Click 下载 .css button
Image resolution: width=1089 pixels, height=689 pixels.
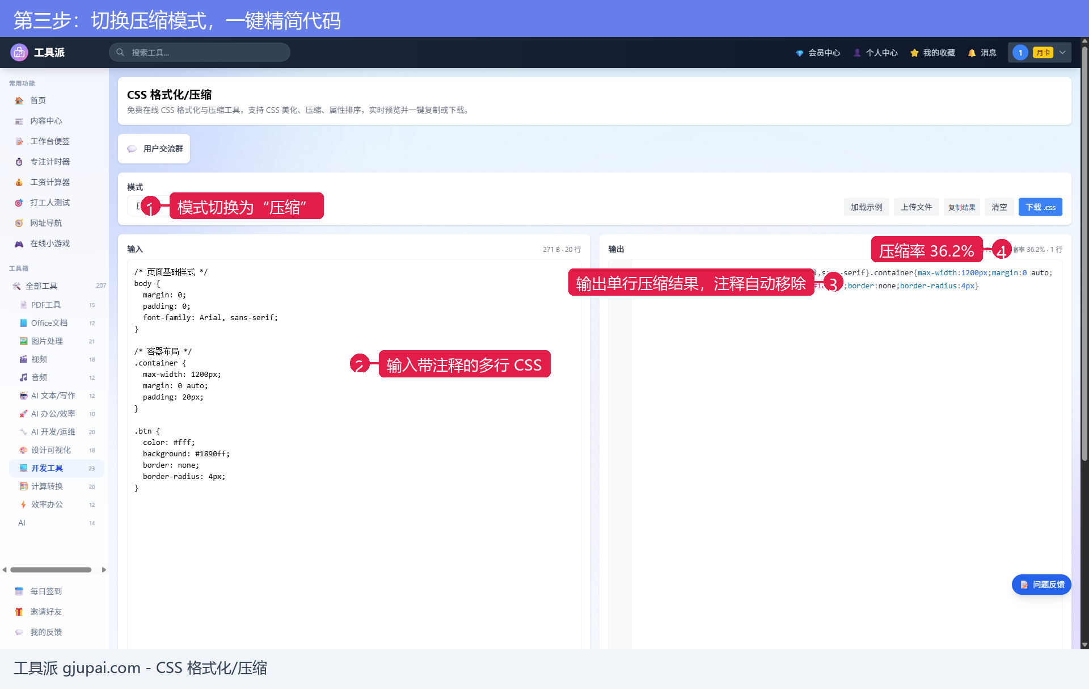(1040, 207)
